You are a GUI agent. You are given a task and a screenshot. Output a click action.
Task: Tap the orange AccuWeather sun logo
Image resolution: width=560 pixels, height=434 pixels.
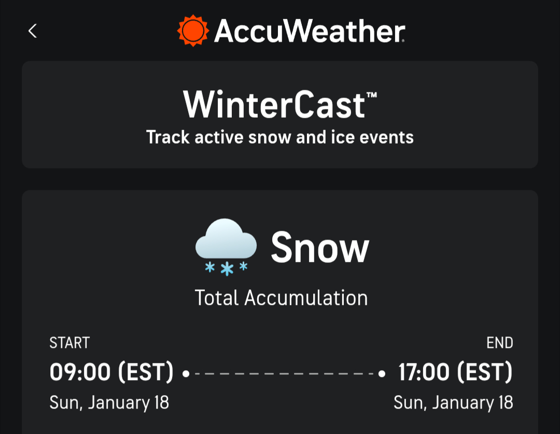click(x=193, y=31)
